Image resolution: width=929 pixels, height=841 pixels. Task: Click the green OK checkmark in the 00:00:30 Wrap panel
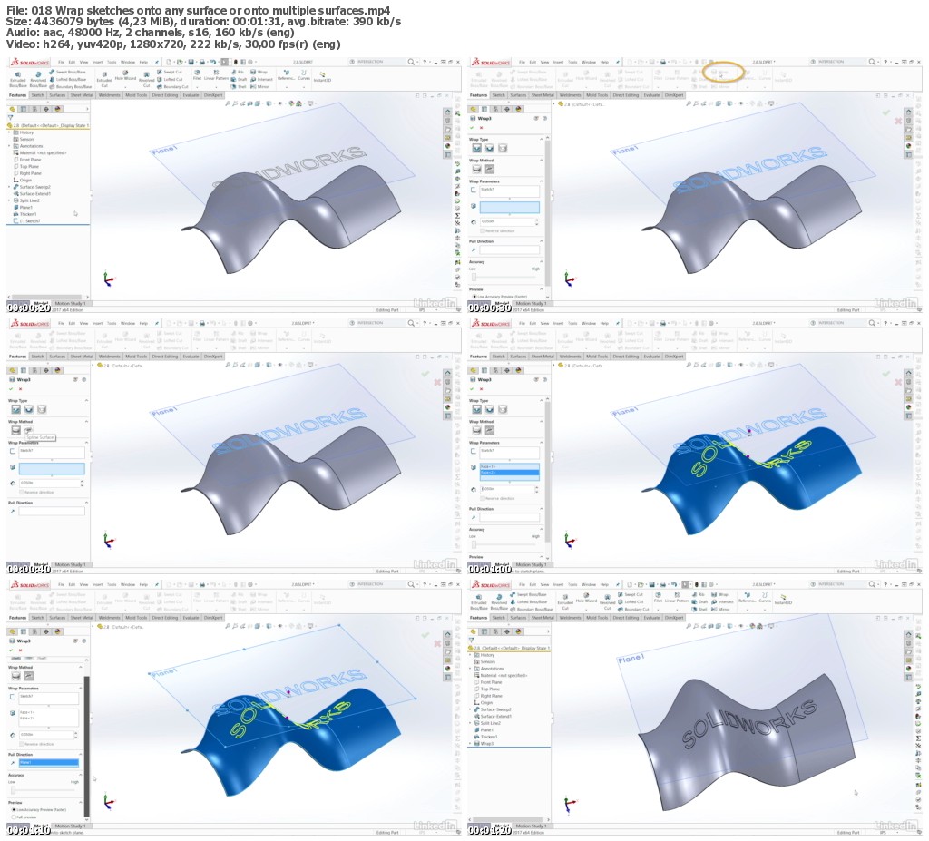click(x=472, y=127)
